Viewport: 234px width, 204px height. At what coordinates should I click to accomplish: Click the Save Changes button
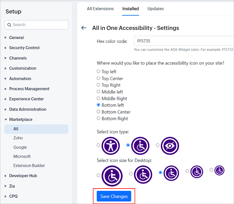click(114, 196)
